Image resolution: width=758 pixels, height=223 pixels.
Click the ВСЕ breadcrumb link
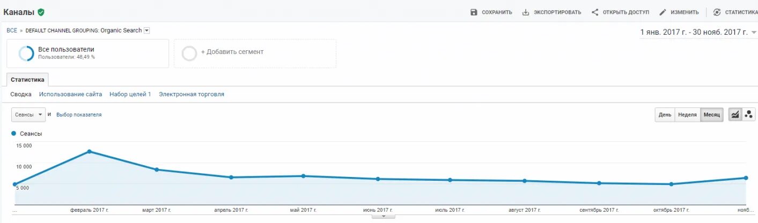click(x=12, y=30)
